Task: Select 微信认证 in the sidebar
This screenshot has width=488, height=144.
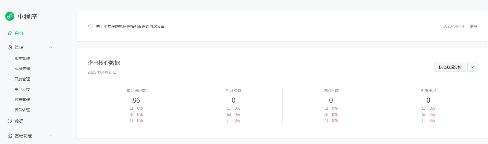Action: point(22,110)
